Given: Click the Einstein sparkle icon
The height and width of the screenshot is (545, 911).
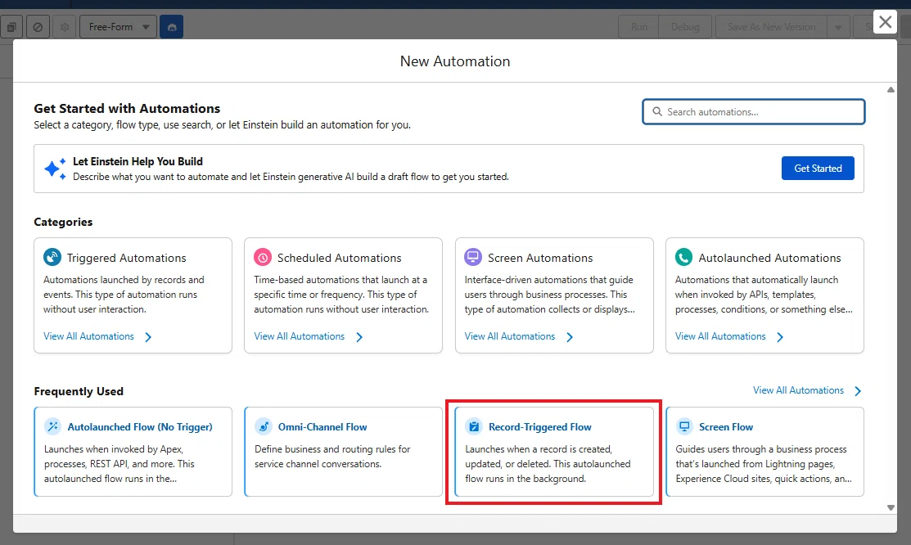Looking at the screenshot, I should [x=55, y=169].
